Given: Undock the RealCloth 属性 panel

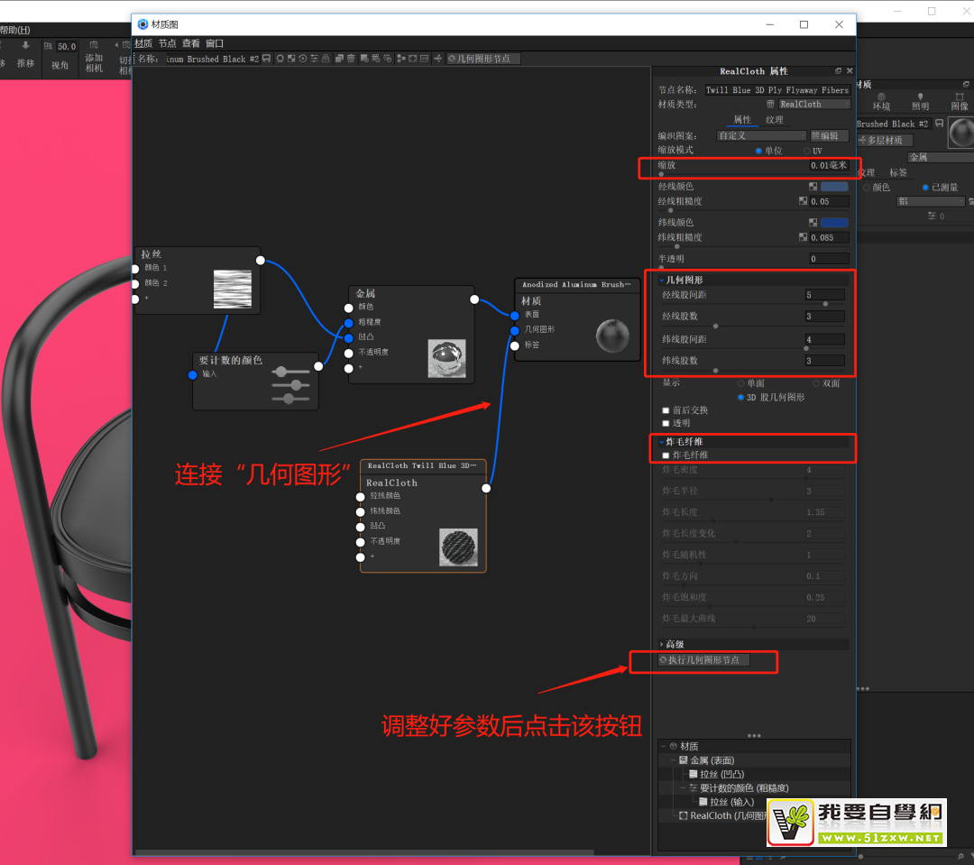Looking at the screenshot, I should pyautogui.click(x=838, y=71).
